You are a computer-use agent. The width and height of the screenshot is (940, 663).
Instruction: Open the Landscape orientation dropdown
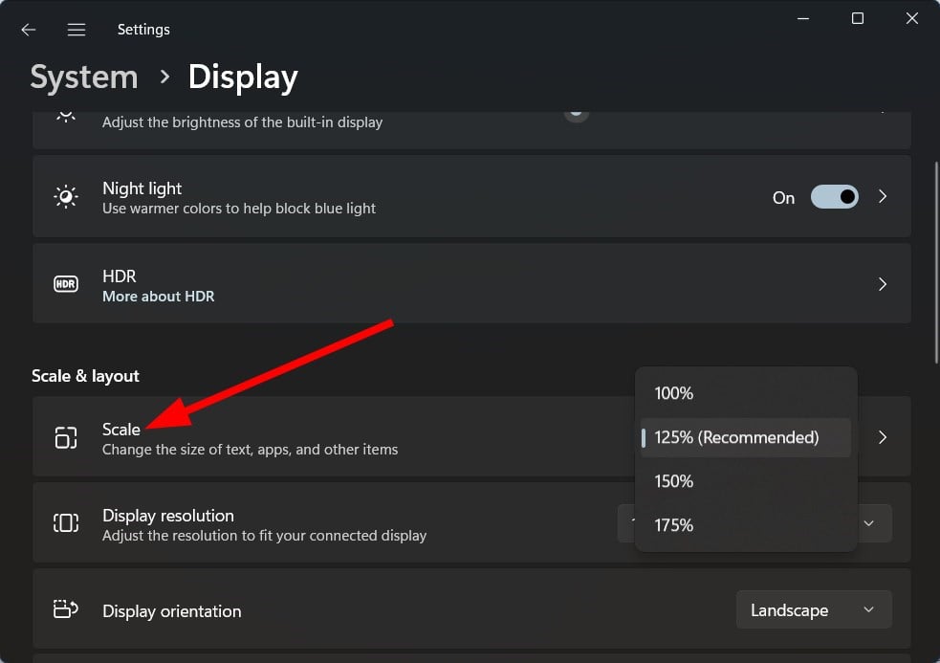pos(814,610)
